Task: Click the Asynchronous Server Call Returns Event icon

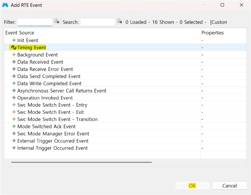Action: click(14, 90)
